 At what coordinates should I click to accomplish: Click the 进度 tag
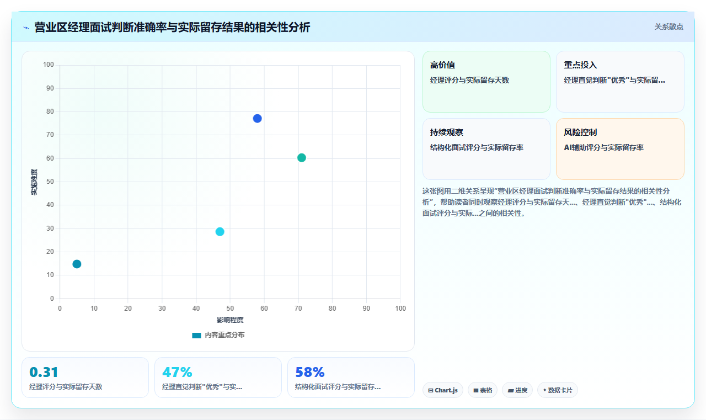pyautogui.click(x=517, y=390)
